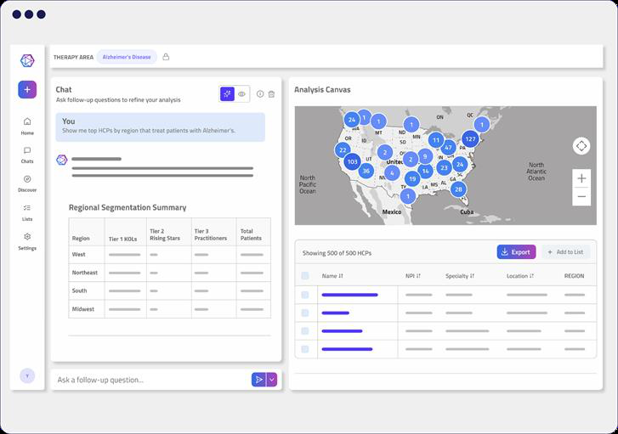Screen dimensions: 618x434
Task: Open send options dropdown arrow
Action: pos(272,380)
